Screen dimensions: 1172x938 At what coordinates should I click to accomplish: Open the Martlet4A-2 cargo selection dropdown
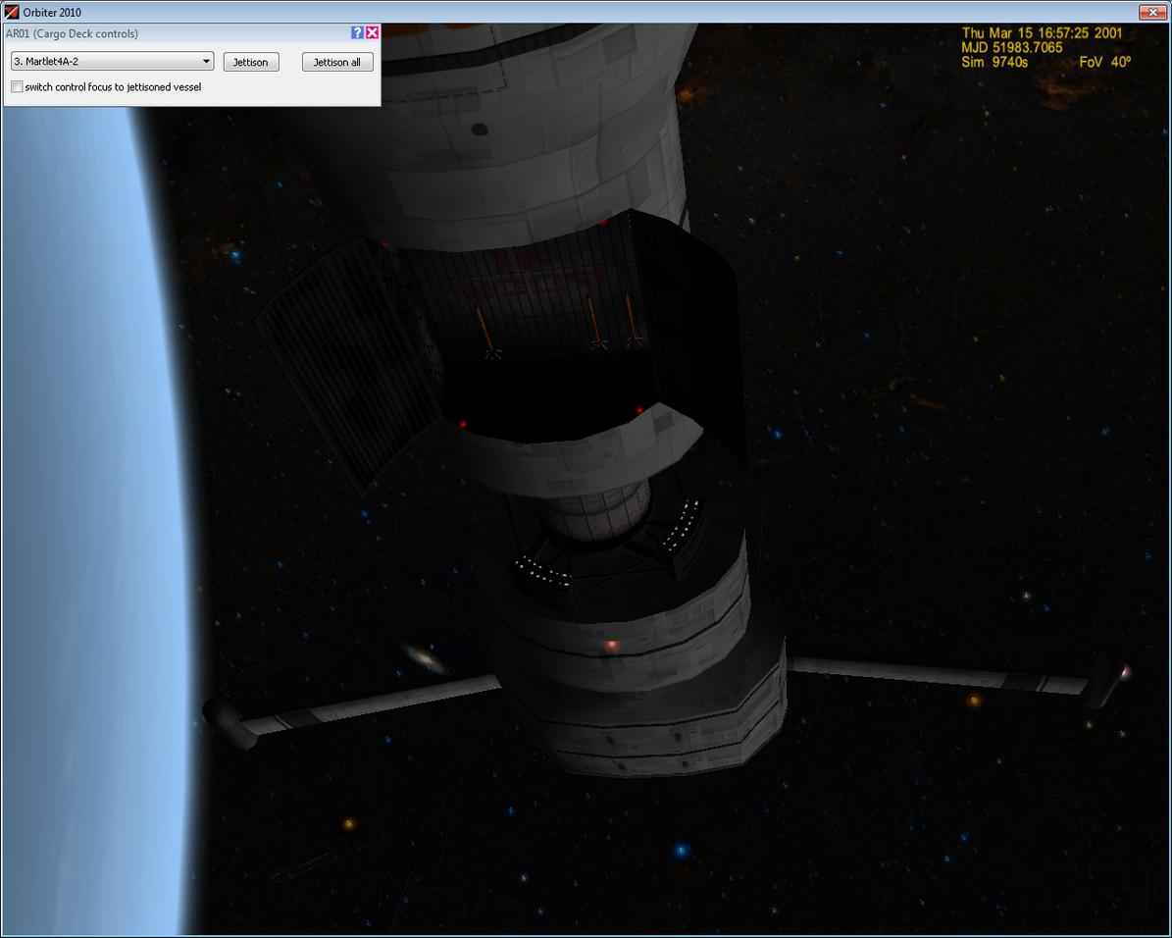(112, 62)
